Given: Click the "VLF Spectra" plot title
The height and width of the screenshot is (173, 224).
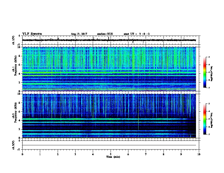Looking at the screenshot, I should point(32,34).
